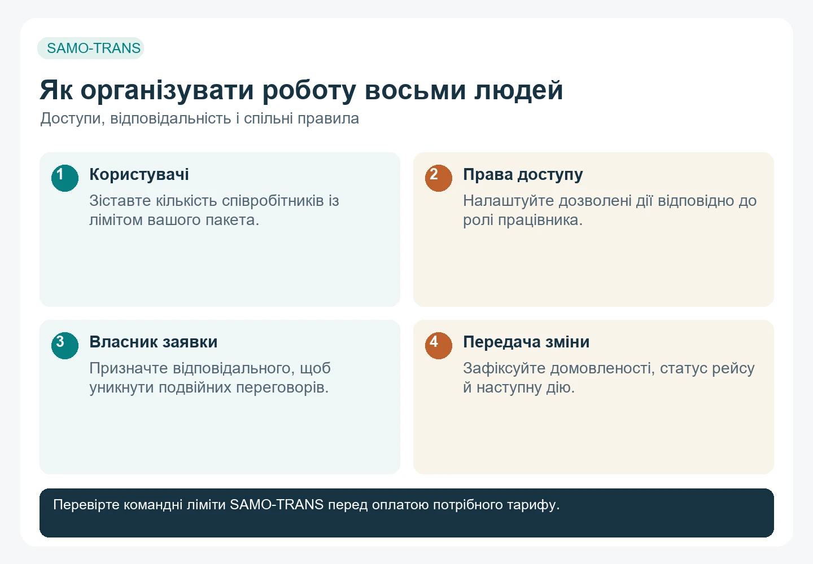Click the 'Передача зміни' card title
The image size is (813, 564).
pos(526,342)
